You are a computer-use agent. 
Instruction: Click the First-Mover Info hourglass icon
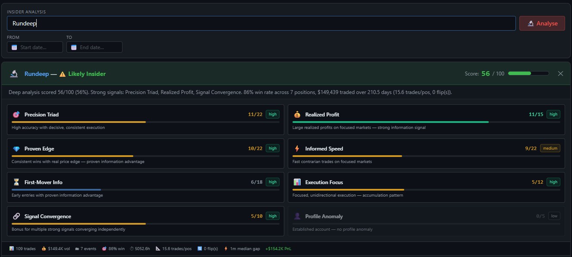pos(16,182)
